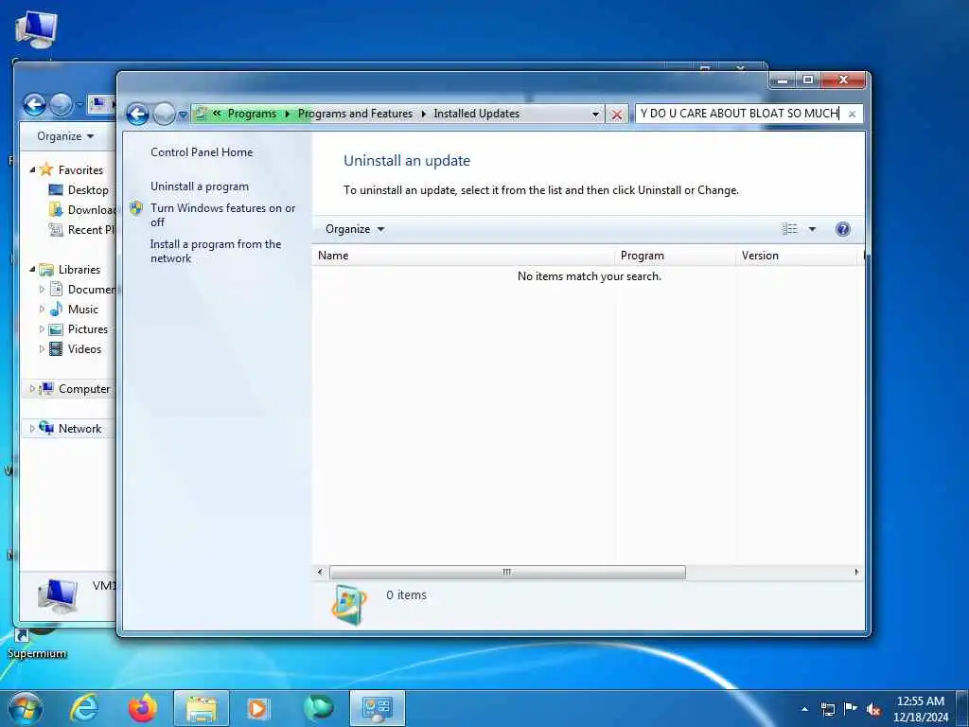Viewport: 969px width, 727px height.
Task: Click Programs and Features breadcrumb
Action: [x=355, y=114]
